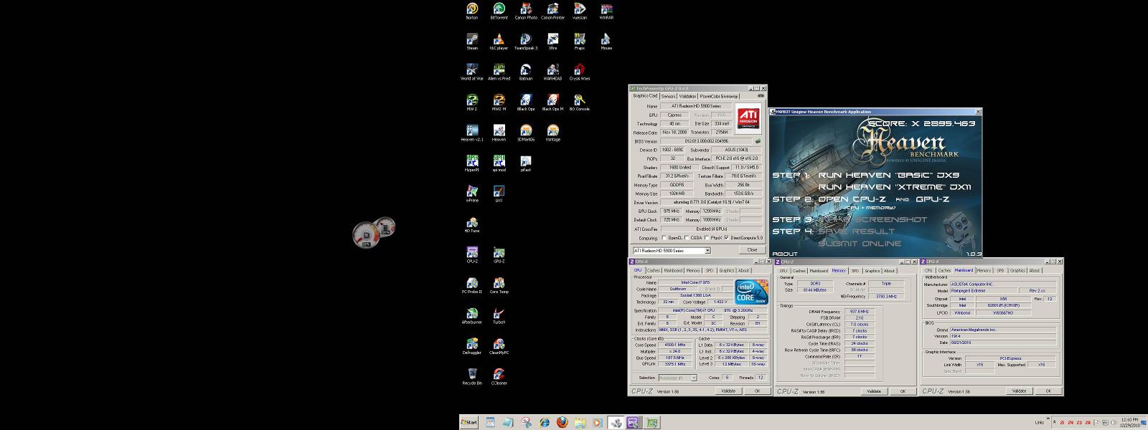Toggle the CUDA checkbox in GPU-Z
The height and width of the screenshot is (430, 1148).
click(x=687, y=238)
